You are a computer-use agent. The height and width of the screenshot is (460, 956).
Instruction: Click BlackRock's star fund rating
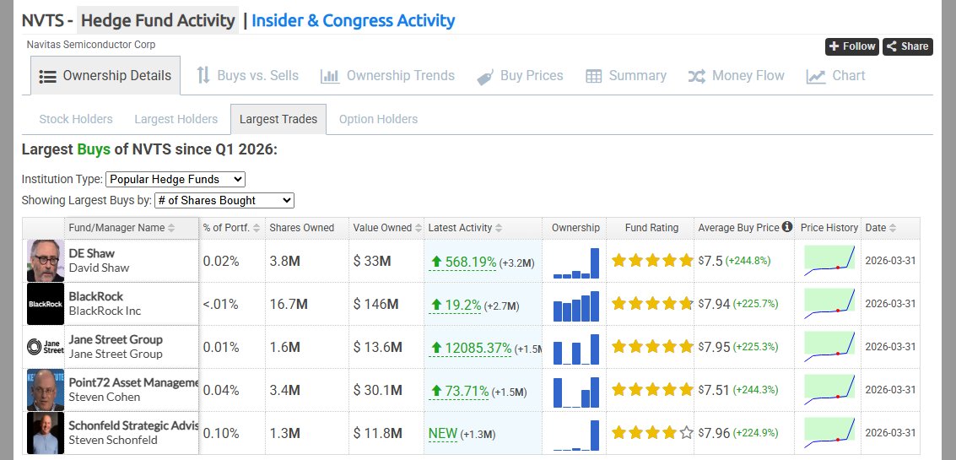click(x=652, y=303)
